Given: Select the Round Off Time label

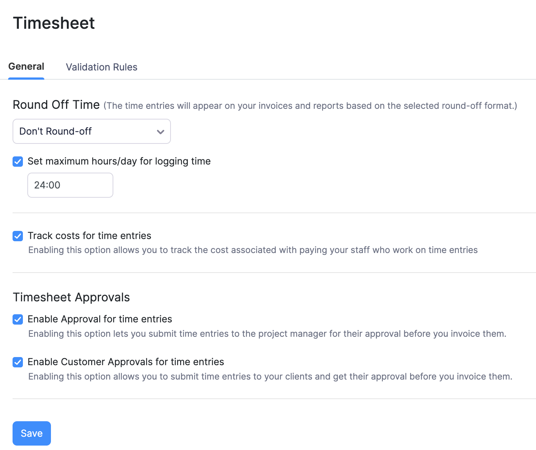Looking at the screenshot, I should pyautogui.click(x=56, y=105).
